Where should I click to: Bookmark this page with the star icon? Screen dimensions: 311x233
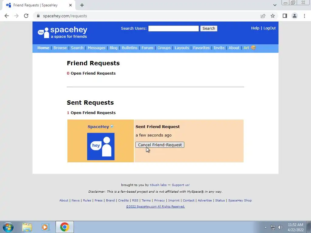[273, 16]
